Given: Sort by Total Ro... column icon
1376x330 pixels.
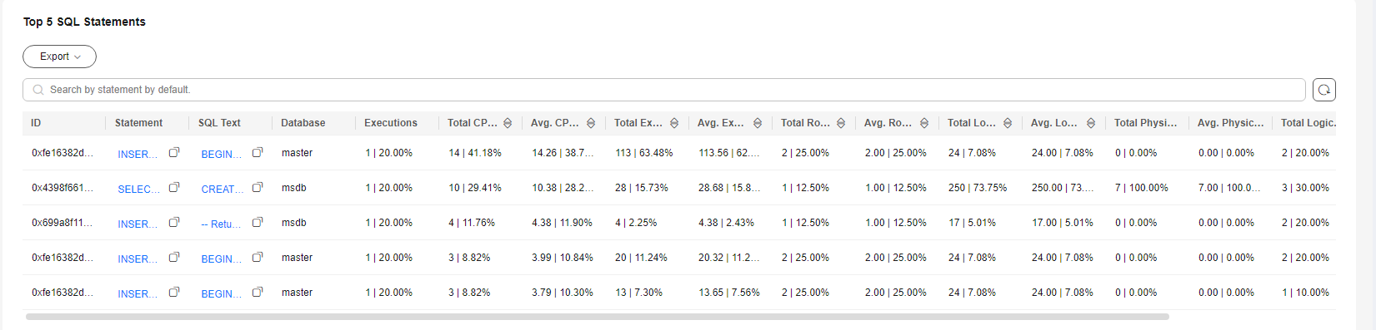Looking at the screenshot, I should [841, 123].
